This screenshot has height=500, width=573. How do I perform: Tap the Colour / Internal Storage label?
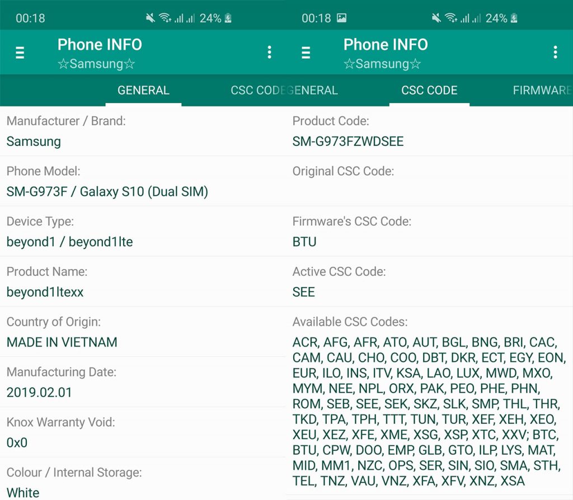pos(74,472)
